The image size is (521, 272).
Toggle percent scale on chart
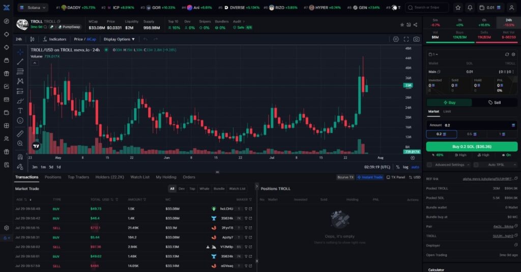(397, 167)
